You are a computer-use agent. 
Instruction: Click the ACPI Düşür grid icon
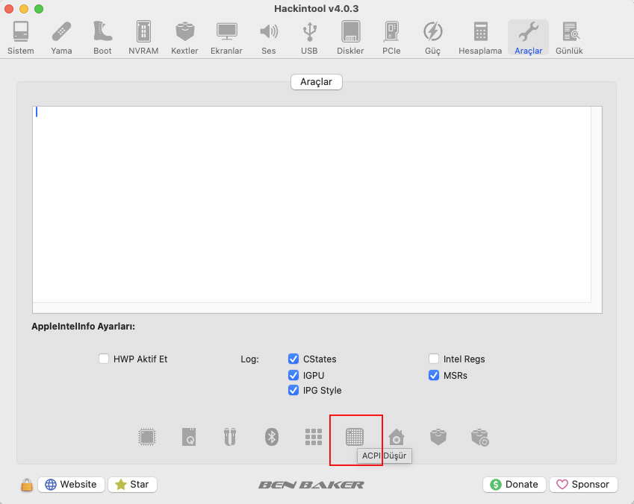pyautogui.click(x=355, y=437)
